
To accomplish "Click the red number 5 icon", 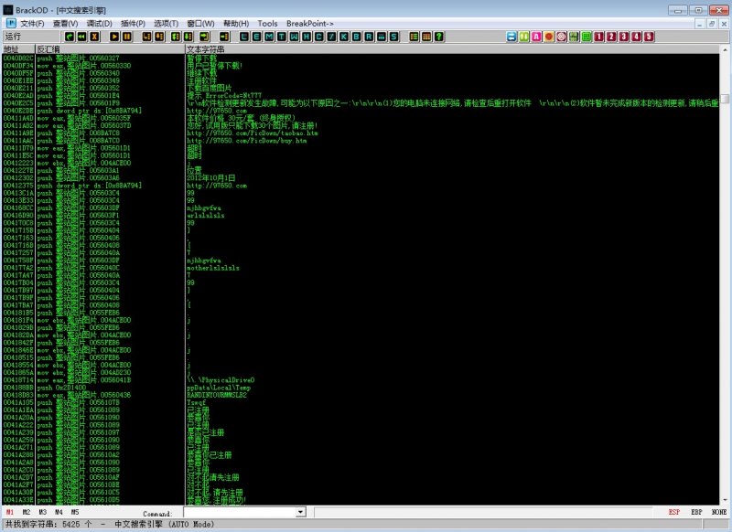I will point(649,37).
